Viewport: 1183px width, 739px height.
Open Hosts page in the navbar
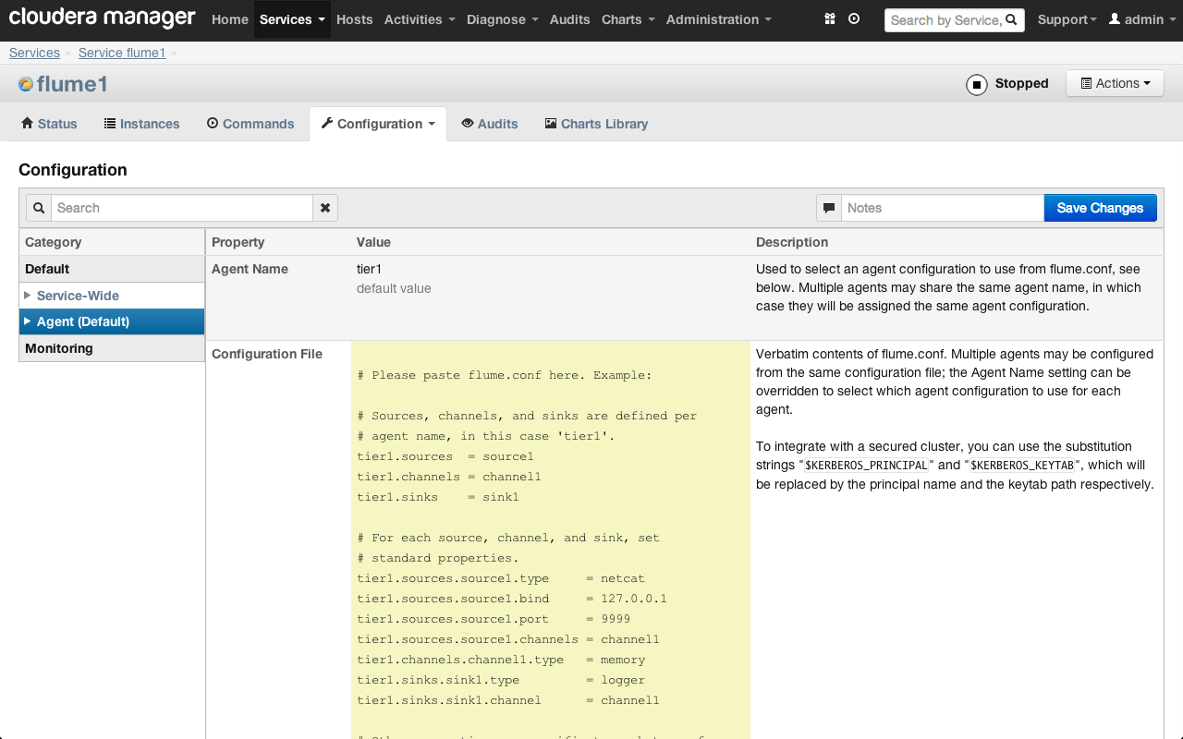pos(355,19)
